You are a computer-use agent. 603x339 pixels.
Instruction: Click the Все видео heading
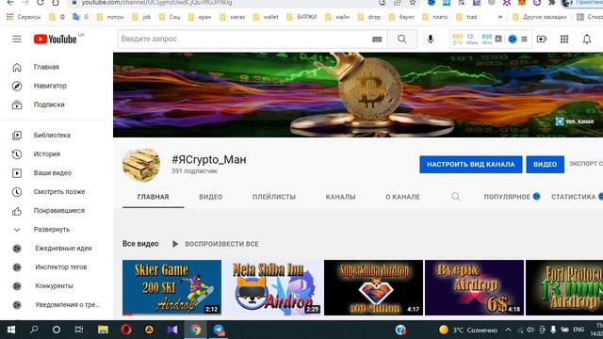click(140, 244)
